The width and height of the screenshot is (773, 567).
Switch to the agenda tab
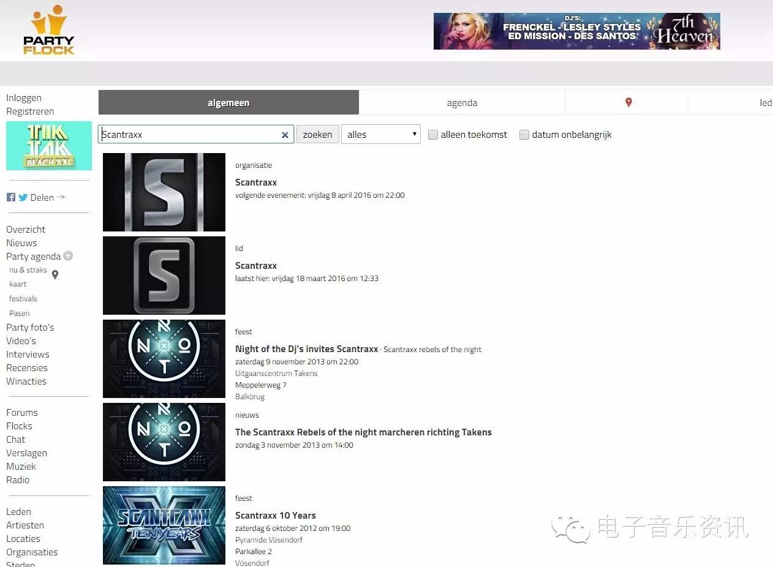462,103
